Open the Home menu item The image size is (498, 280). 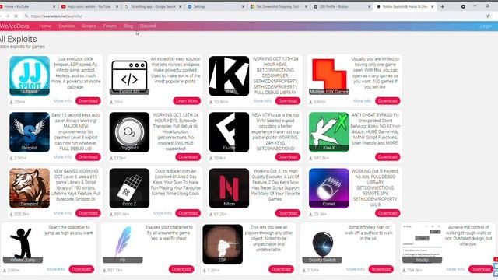click(45, 26)
